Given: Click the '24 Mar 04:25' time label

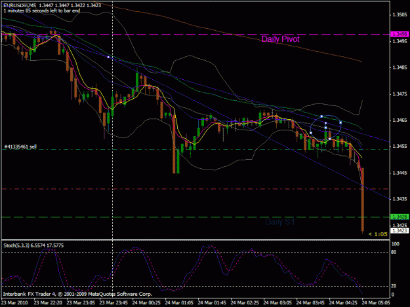Looking at the screenshot, I should pos(343,302).
